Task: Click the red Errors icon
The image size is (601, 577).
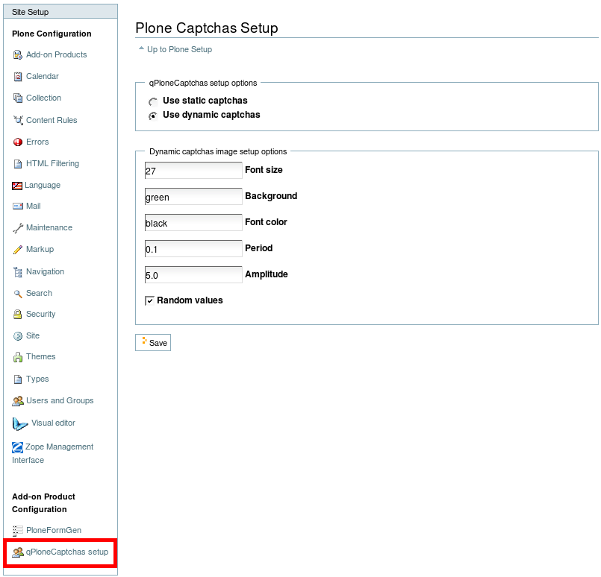Action: [x=18, y=142]
